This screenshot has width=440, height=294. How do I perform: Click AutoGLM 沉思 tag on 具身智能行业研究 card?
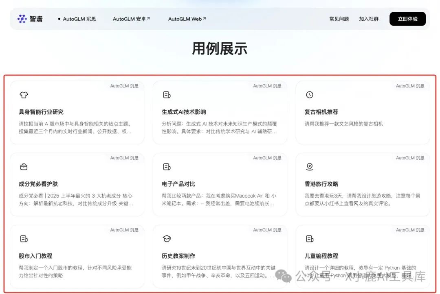pos(124,86)
